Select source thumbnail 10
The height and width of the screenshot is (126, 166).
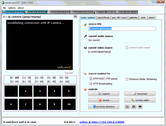[x=69, y=104]
